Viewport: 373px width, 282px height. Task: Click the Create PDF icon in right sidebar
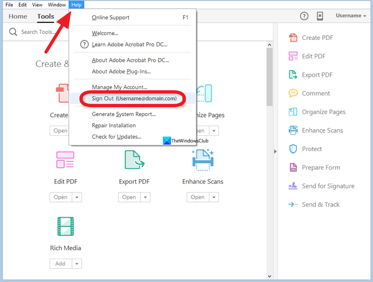293,38
